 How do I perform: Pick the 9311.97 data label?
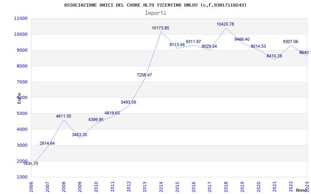pyautogui.click(x=193, y=42)
